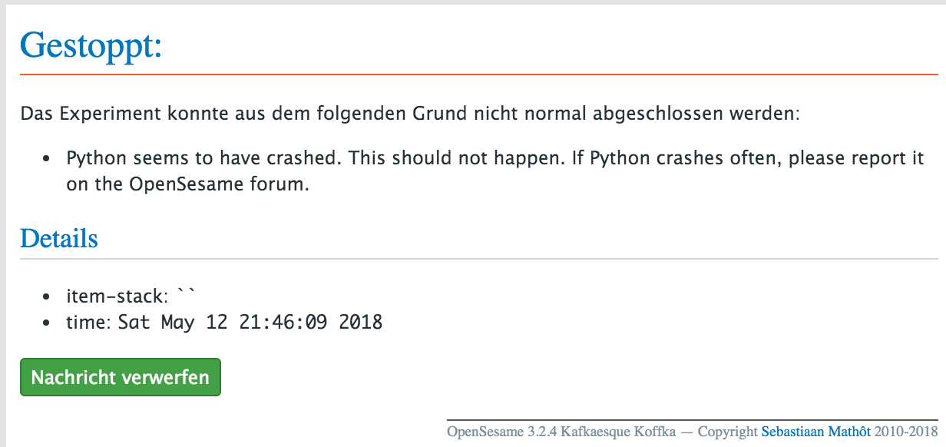Click the Details section heading

click(x=59, y=238)
